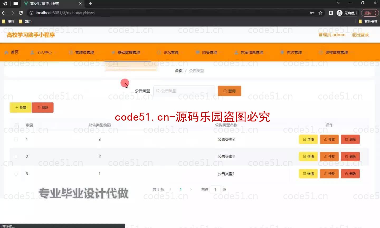Click 修改 for 公告类型2

[x=329, y=156]
